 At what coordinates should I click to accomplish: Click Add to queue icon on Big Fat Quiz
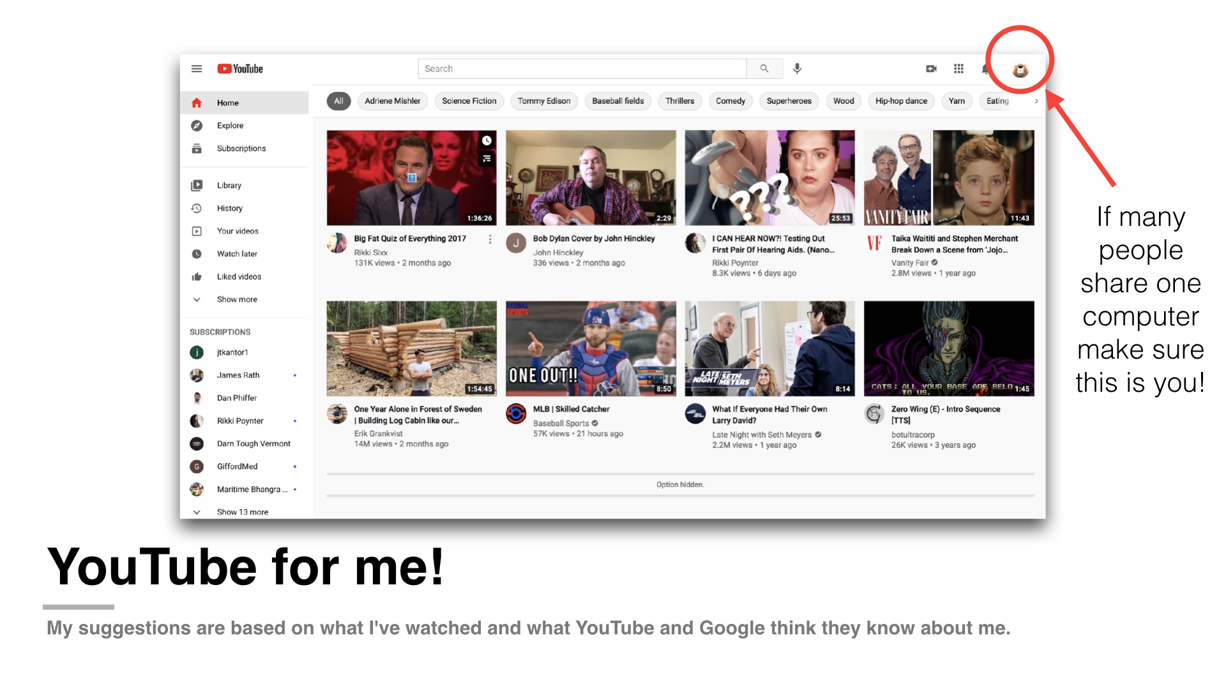[487, 158]
